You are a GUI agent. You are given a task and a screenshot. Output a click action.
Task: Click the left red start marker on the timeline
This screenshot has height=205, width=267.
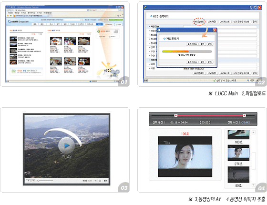(x=176, y=115)
